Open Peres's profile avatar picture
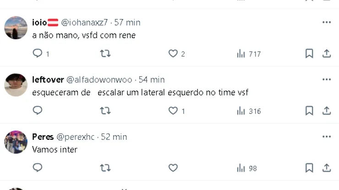Image resolution: width=339 pixels, height=190 pixels. (x=16, y=142)
